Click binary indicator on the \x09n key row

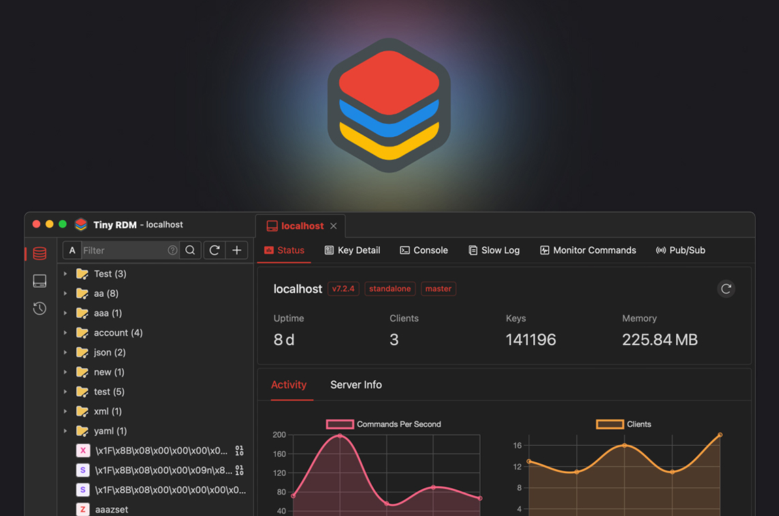coord(240,470)
